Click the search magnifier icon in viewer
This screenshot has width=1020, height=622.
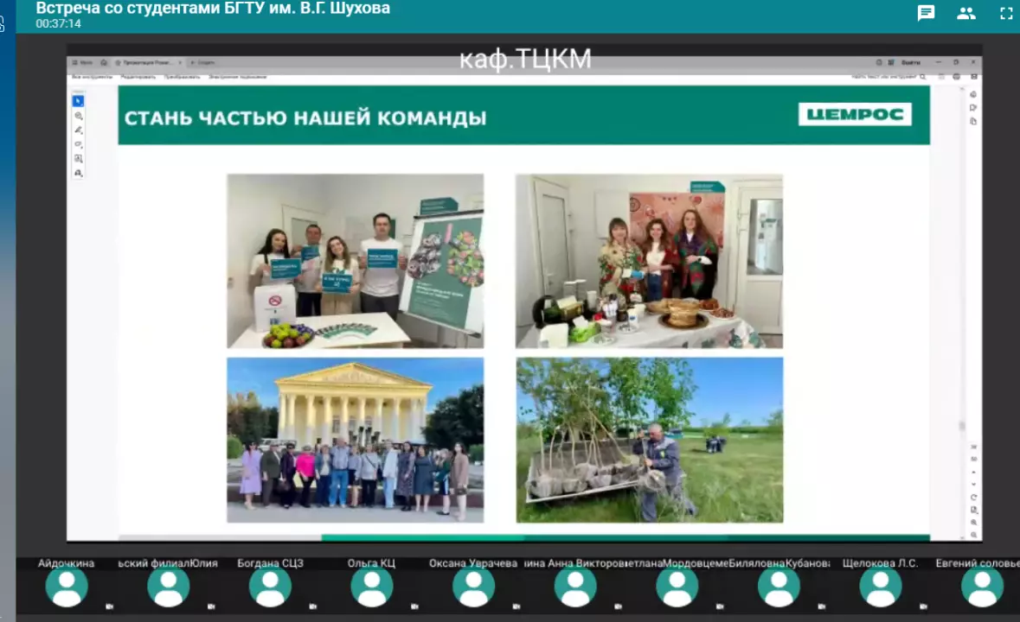[923, 77]
